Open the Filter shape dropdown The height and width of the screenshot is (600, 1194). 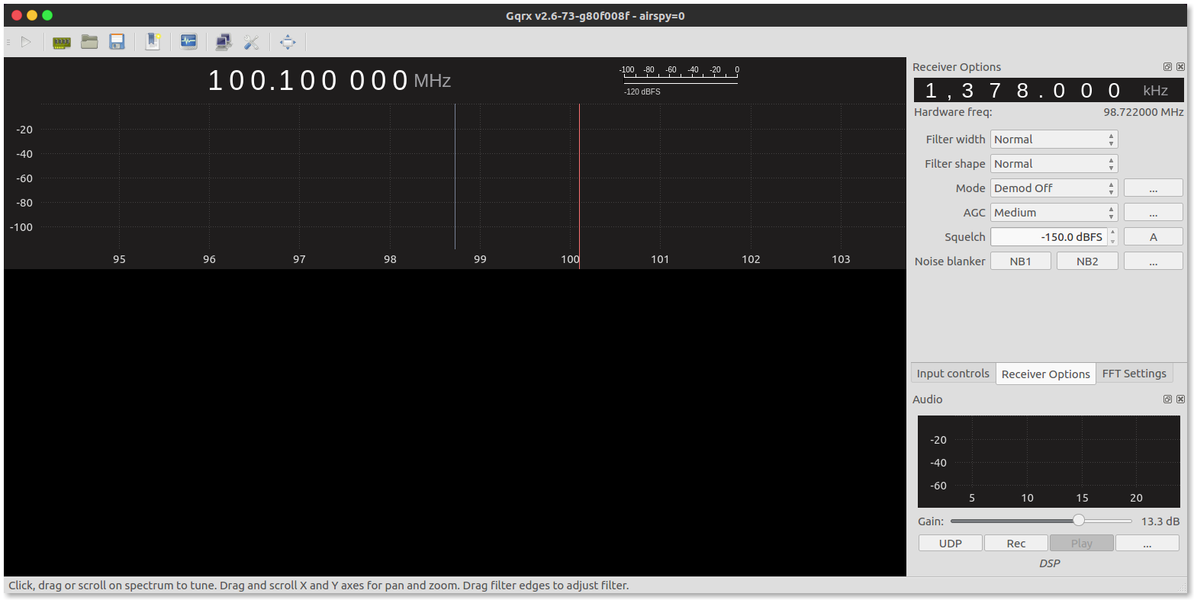(x=1054, y=164)
